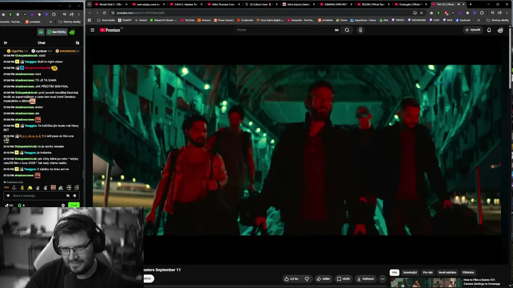Download video with Stáhnout button
Image resolution: width=513 pixels, height=288 pixels.
click(x=365, y=279)
